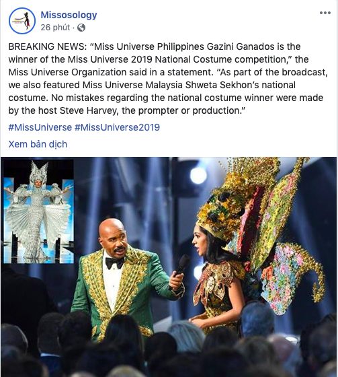The height and width of the screenshot is (377, 338).
Task: Open the inset white costume photo
Action: click(x=39, y=211)
